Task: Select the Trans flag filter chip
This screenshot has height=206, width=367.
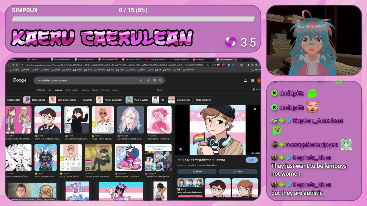Action: tap(87, 100)
